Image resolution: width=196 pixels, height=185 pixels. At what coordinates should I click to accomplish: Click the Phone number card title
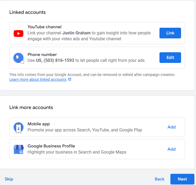click(x=42, y=55)
